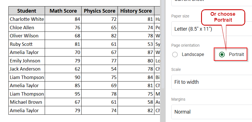This screenshot has width=252, height=122.
Task: Open the Paper size Letter dropdown
Action: click(211, 29)
